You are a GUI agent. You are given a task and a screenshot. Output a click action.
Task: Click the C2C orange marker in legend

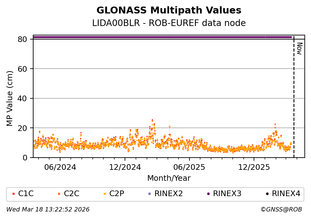click(x=59, y=194)
